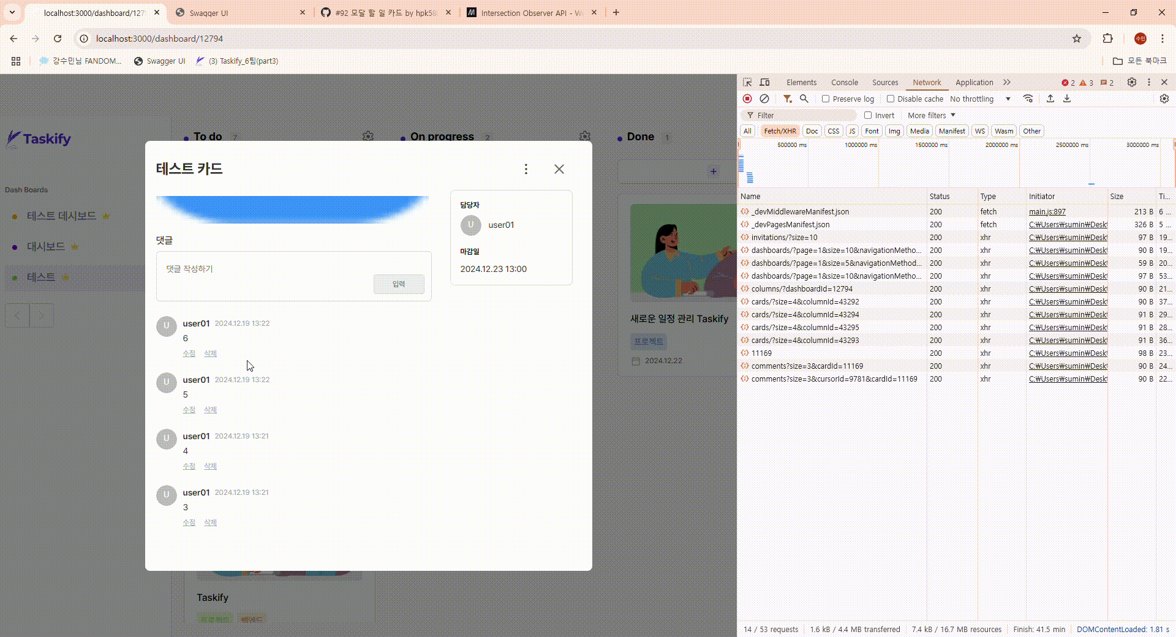Click 수정 on the comment '6'

click(189, 353)
